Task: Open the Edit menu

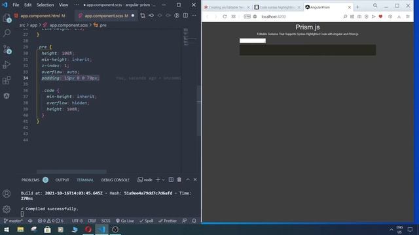Action: (x=27, y=5)
